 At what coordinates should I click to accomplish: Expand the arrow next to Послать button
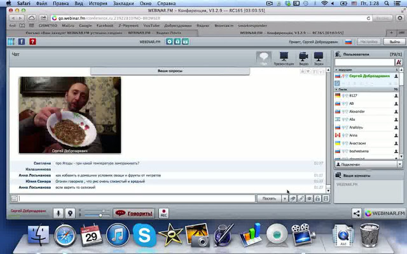coord(284,199)
